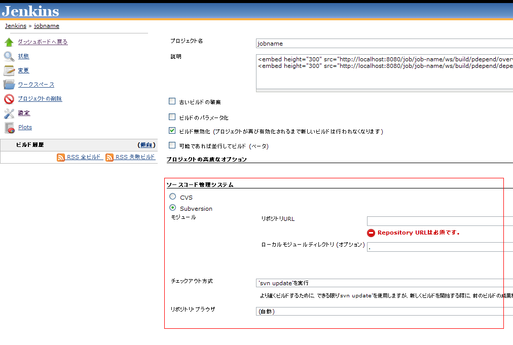Open the リポジトリ・ブラウザ dropdown

pyautogui.click(x=384, y=312)
